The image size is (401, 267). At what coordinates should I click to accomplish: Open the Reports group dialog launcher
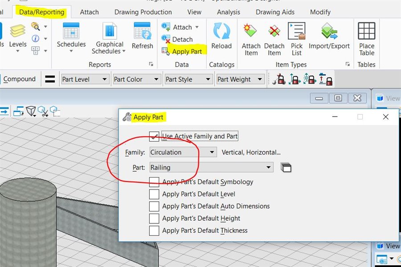[151, 64]
